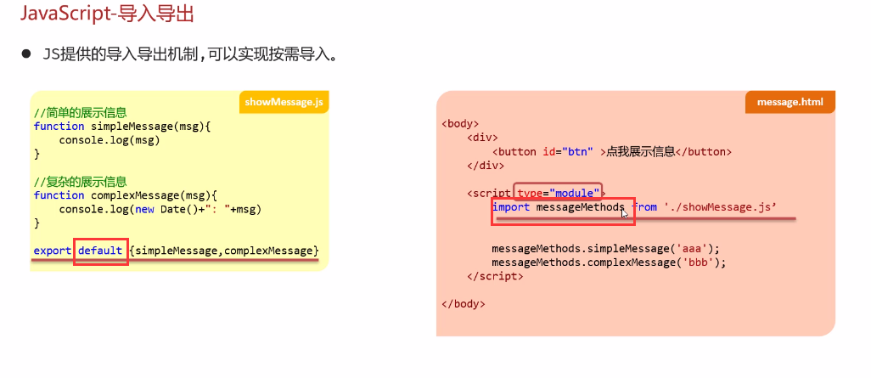This screenshot has width=871, height=378.
Task: Click "messageMethods.simpleMessage('aaa');" line
Action: (x=606, y=249)
